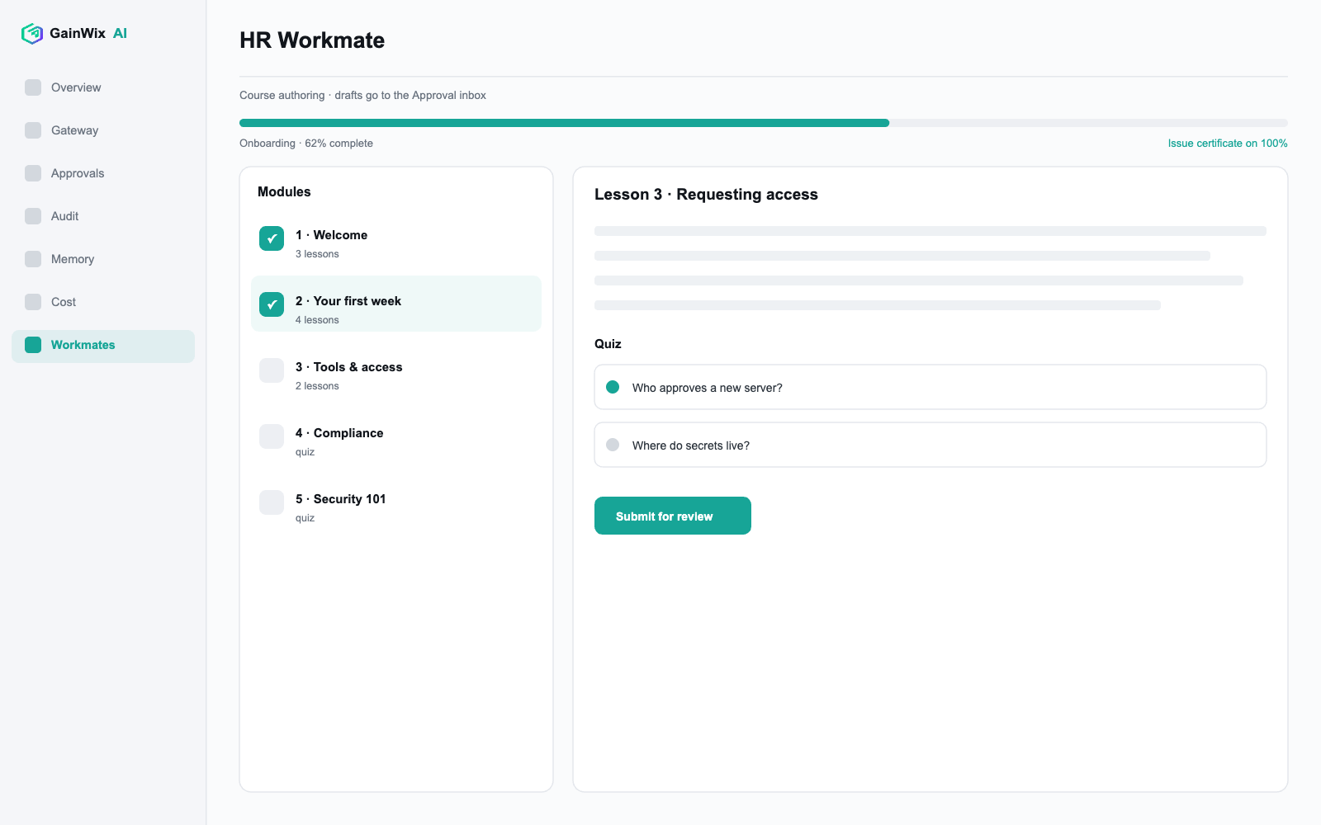
Task: Open the Memory menu item
Action: pos(103,259)
